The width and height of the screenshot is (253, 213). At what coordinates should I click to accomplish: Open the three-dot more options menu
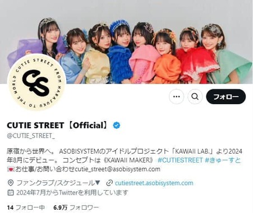coord(177,96)
